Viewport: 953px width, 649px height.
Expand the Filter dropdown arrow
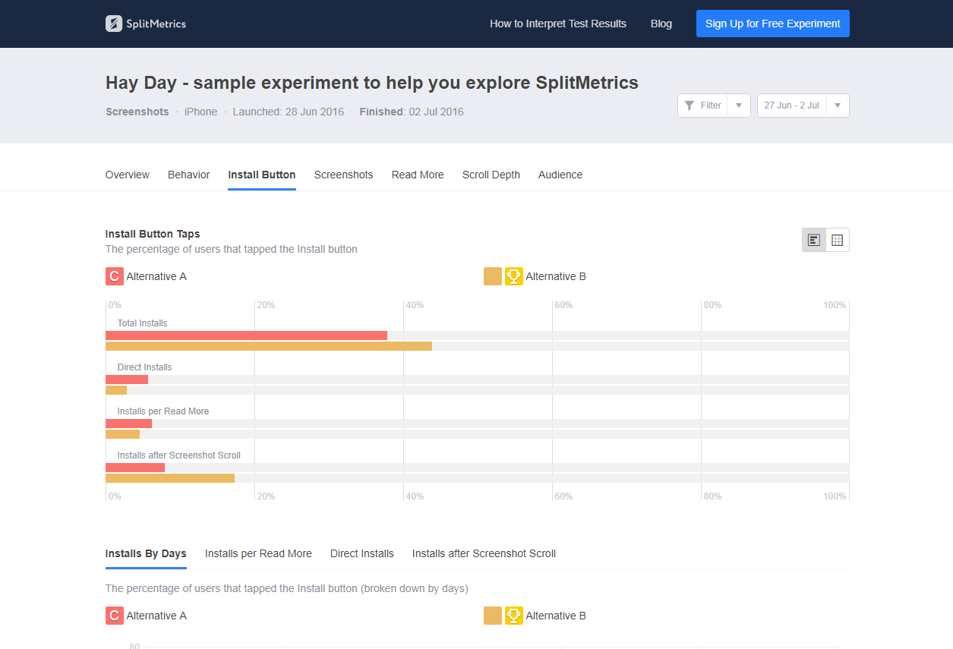click(x=739, y=106)
